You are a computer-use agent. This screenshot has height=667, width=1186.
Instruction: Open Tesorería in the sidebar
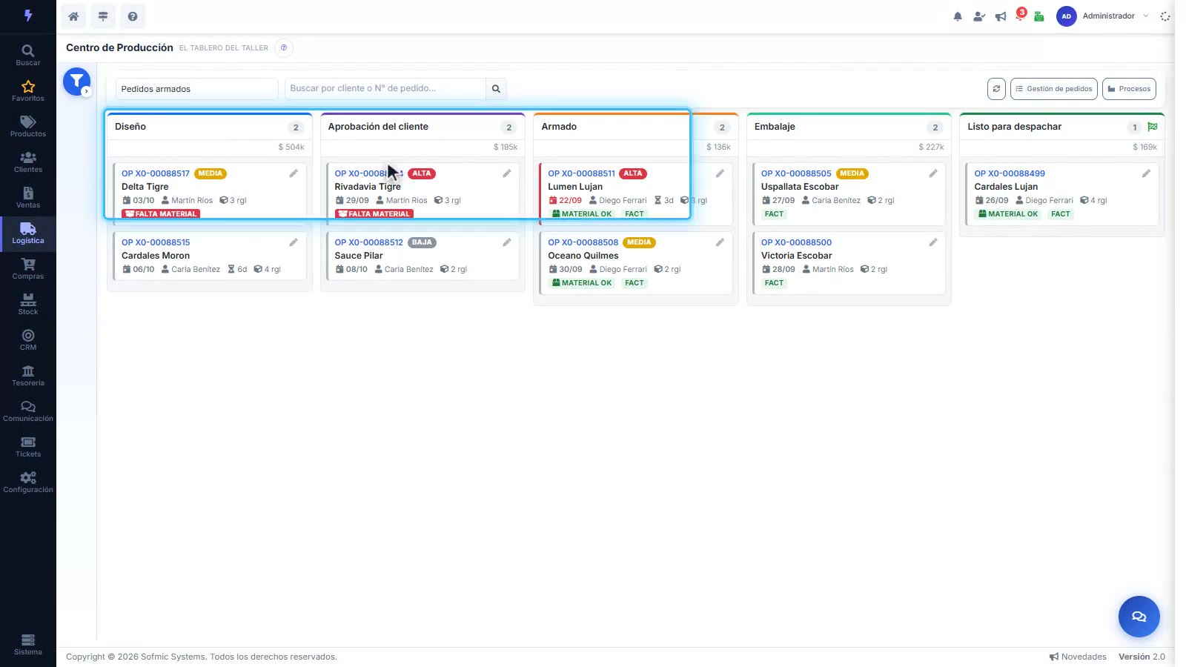pos(28,375)
